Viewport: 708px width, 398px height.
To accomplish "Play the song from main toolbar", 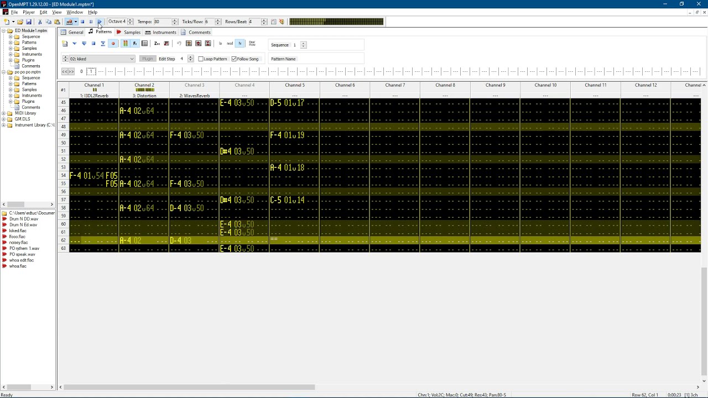I will [x=100, y=22].
